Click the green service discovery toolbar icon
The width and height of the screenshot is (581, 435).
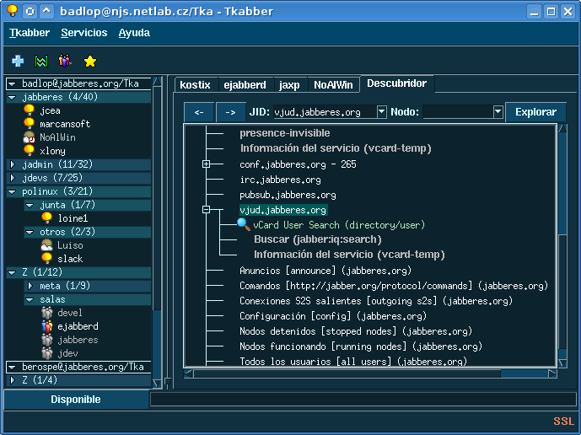[40, 62]
